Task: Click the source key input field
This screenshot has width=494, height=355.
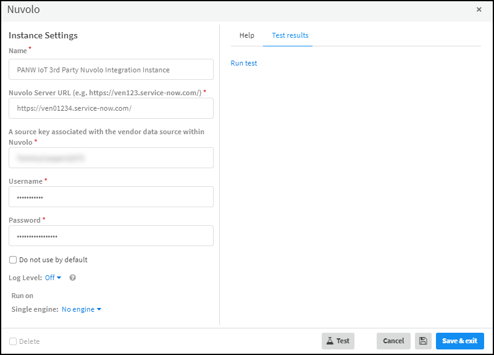Action: [111, 158]
